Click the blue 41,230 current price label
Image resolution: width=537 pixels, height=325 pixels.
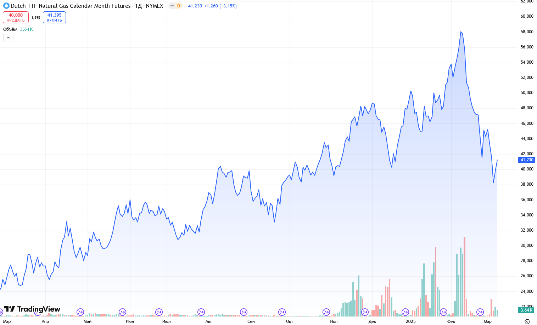click(527, 160)
